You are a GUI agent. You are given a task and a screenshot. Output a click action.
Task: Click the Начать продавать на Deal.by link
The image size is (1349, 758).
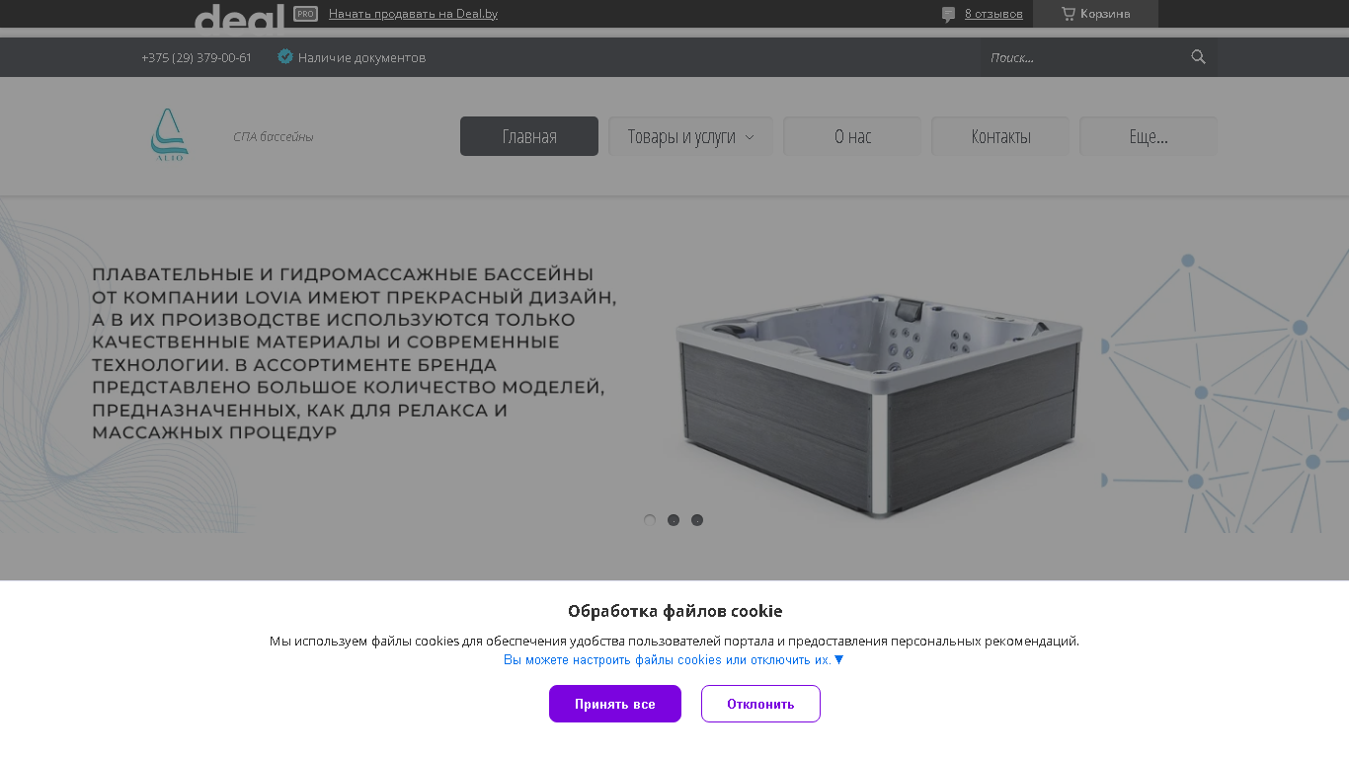[413, 14]
